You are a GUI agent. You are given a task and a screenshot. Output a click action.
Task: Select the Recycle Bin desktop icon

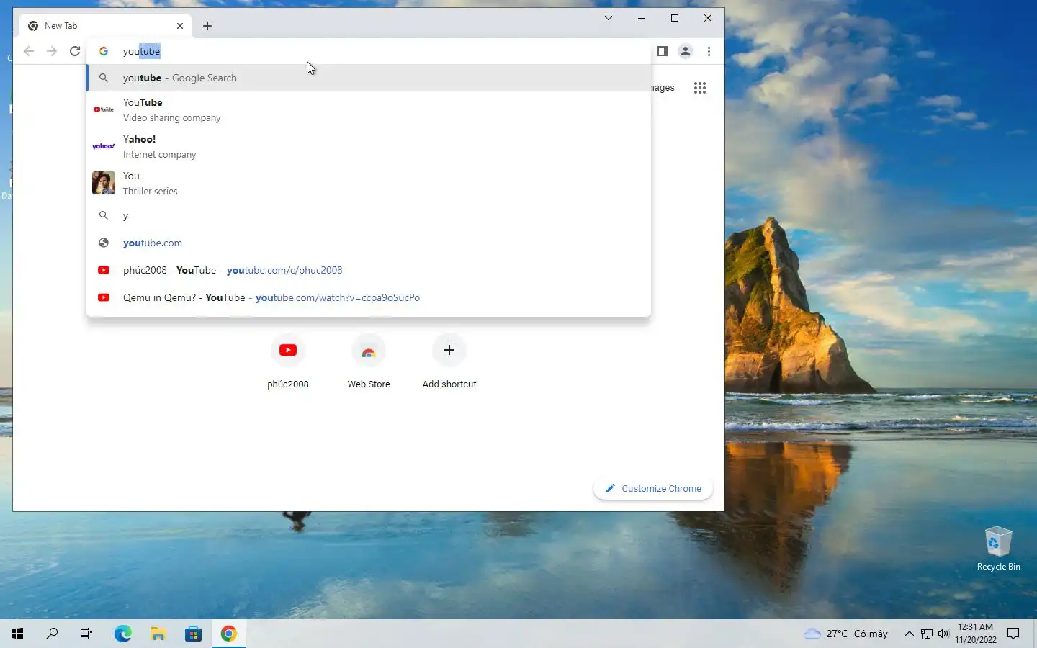[998, 549]
